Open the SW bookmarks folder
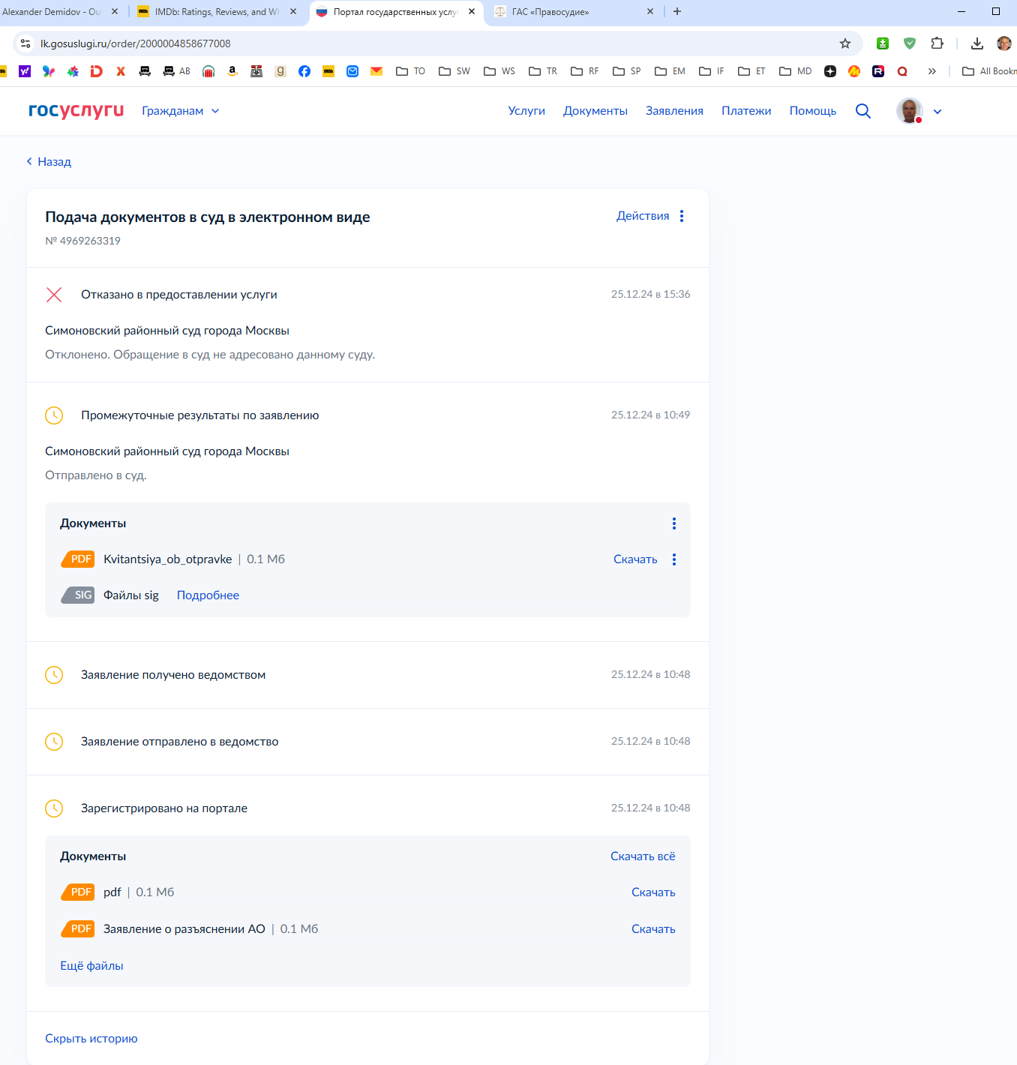Screen dimensions: 1017x1065 pyautogui.click(x=455, y=71)
